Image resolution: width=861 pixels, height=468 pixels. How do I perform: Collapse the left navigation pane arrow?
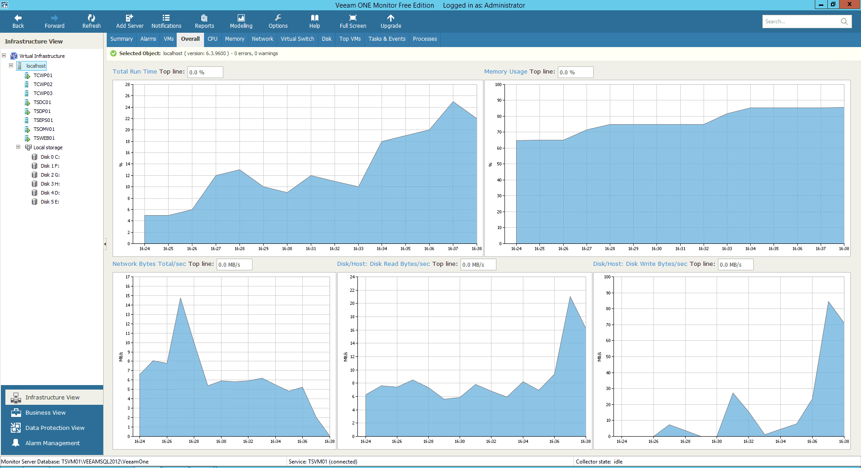(x=105, y=244)
